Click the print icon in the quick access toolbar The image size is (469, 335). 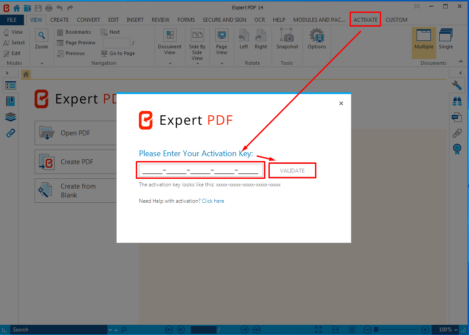coord(49,8)
